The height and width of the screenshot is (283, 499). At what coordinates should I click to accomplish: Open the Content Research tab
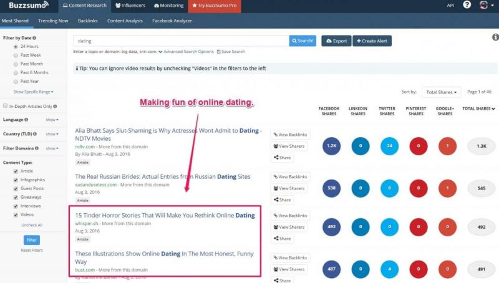pos(85,6)
